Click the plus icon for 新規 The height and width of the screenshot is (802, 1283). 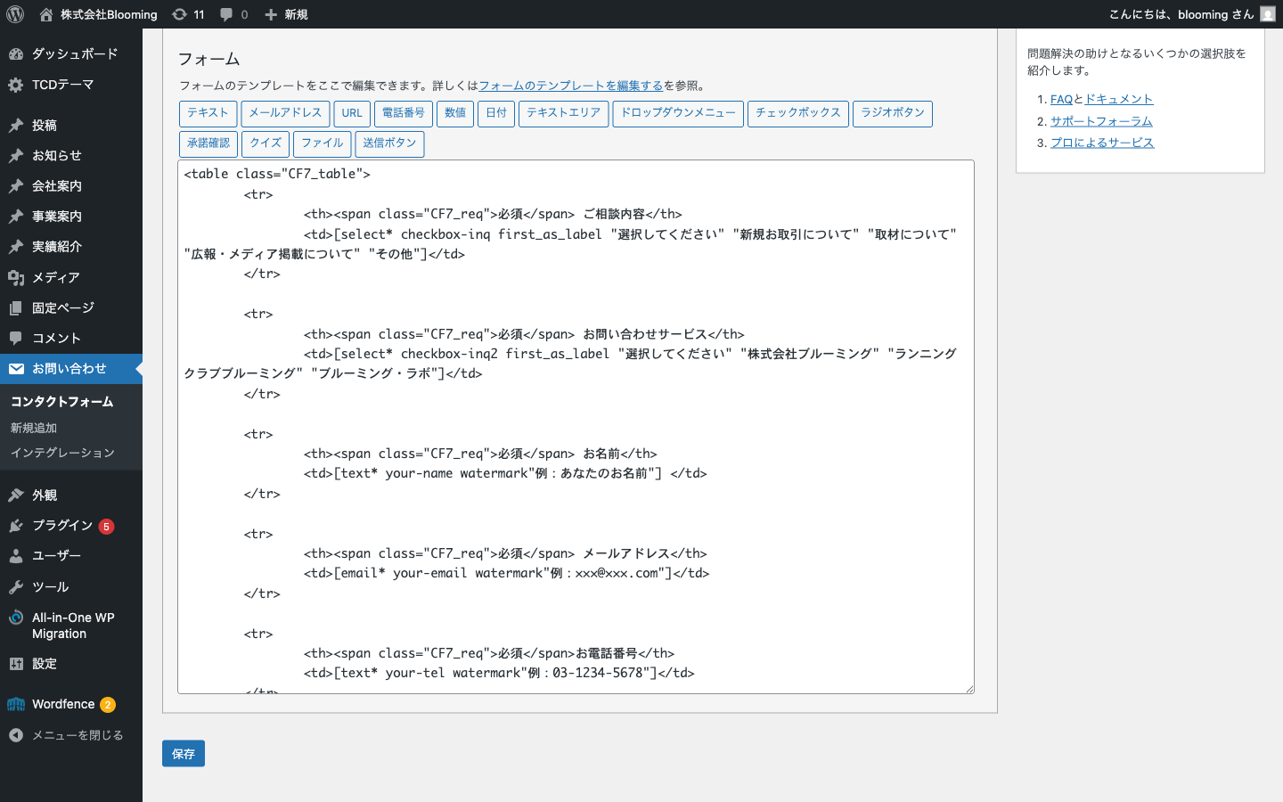pos(271,14)
